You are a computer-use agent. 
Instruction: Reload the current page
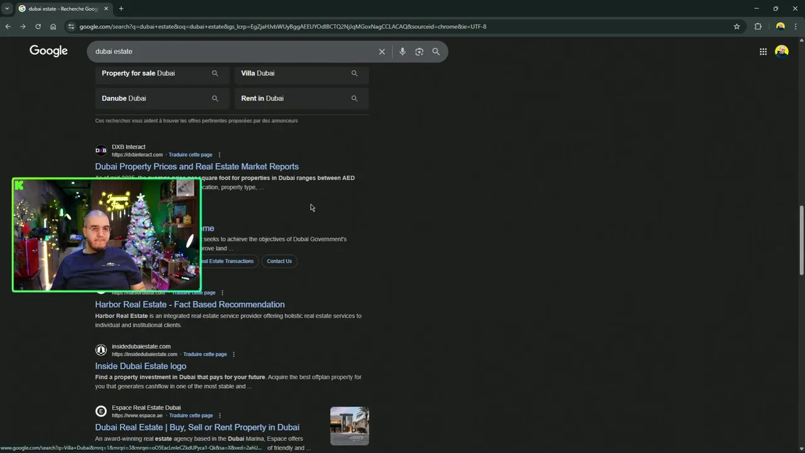[x=38, y=26]
